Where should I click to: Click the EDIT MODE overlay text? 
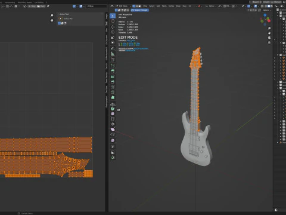click(128, 38)
